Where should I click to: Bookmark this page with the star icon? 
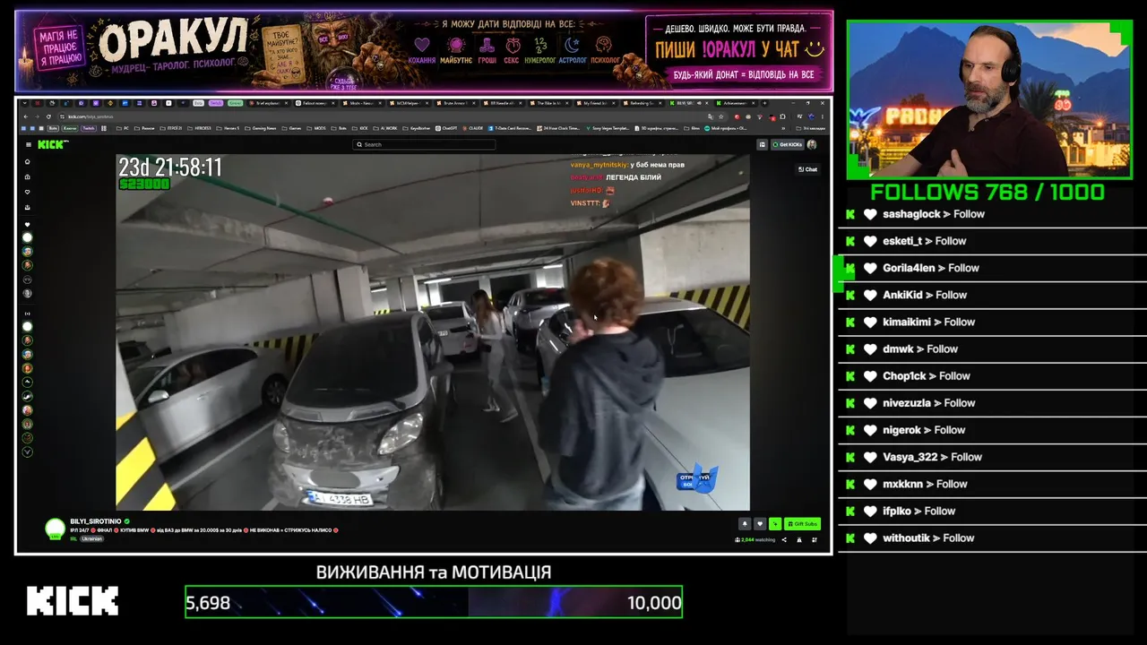click(720, 116)
